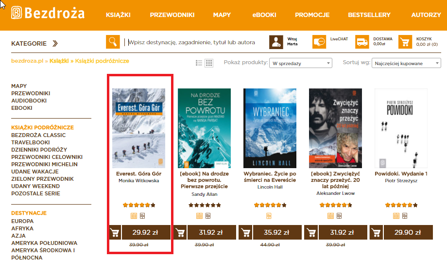Viewport: 447px width, 260px height.
Task: Click printed book format icon under Everest
Action: pyautogui.click(x=134, y=216)
